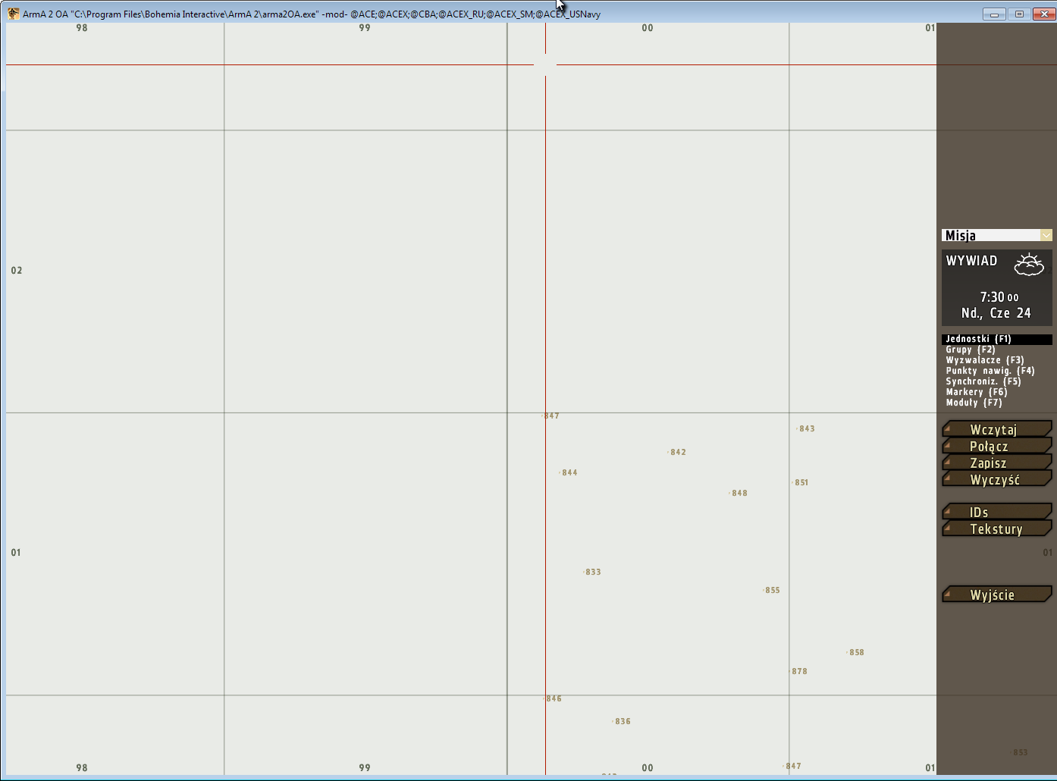Click the ArmA 2 icon in title bar
1057x781 pixels.
(x=13, y=14)
